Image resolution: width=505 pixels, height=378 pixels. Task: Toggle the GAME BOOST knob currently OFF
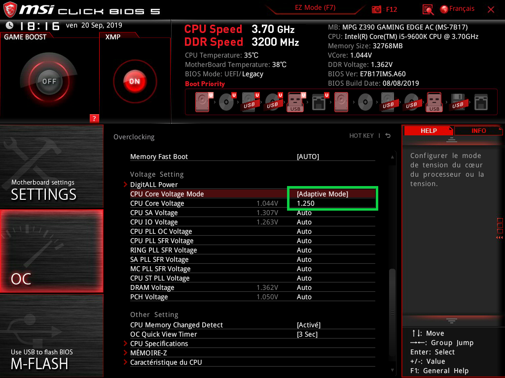(x=49, y=81)
